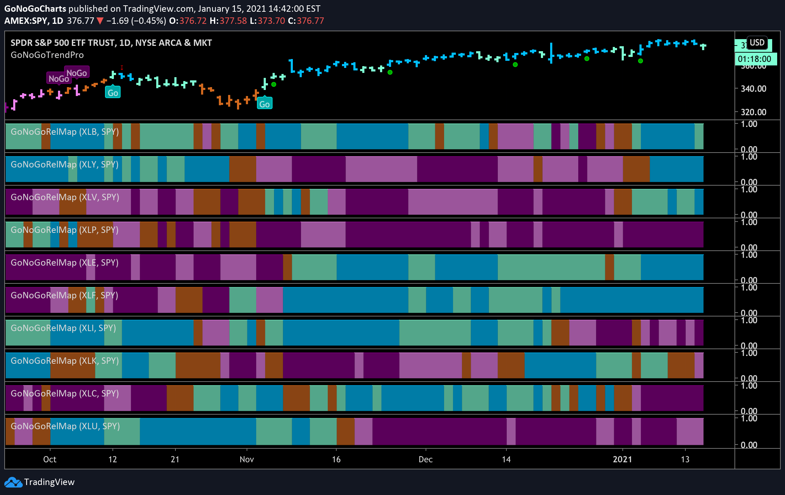Click the green dot below early-January candles

tap(641, 61)
